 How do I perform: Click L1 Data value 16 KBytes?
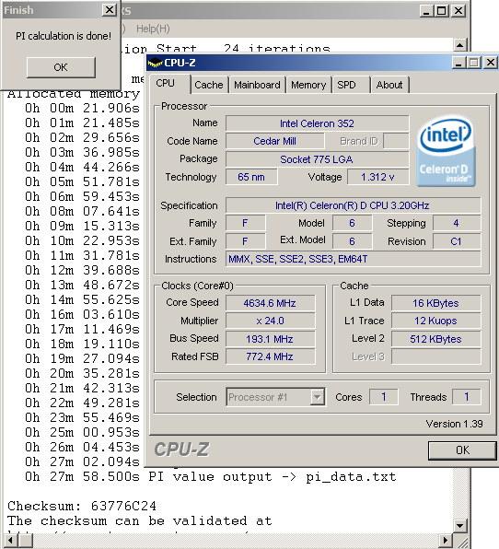[x=435, y=303]
